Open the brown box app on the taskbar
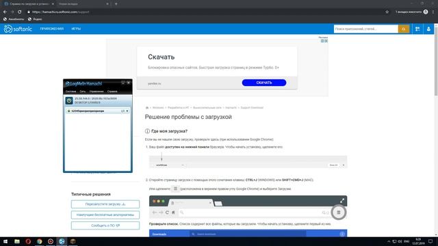 tap(73, 241)
